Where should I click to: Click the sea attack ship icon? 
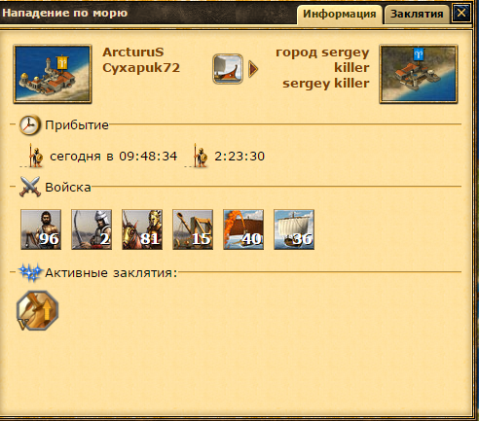tap(228, 69)
